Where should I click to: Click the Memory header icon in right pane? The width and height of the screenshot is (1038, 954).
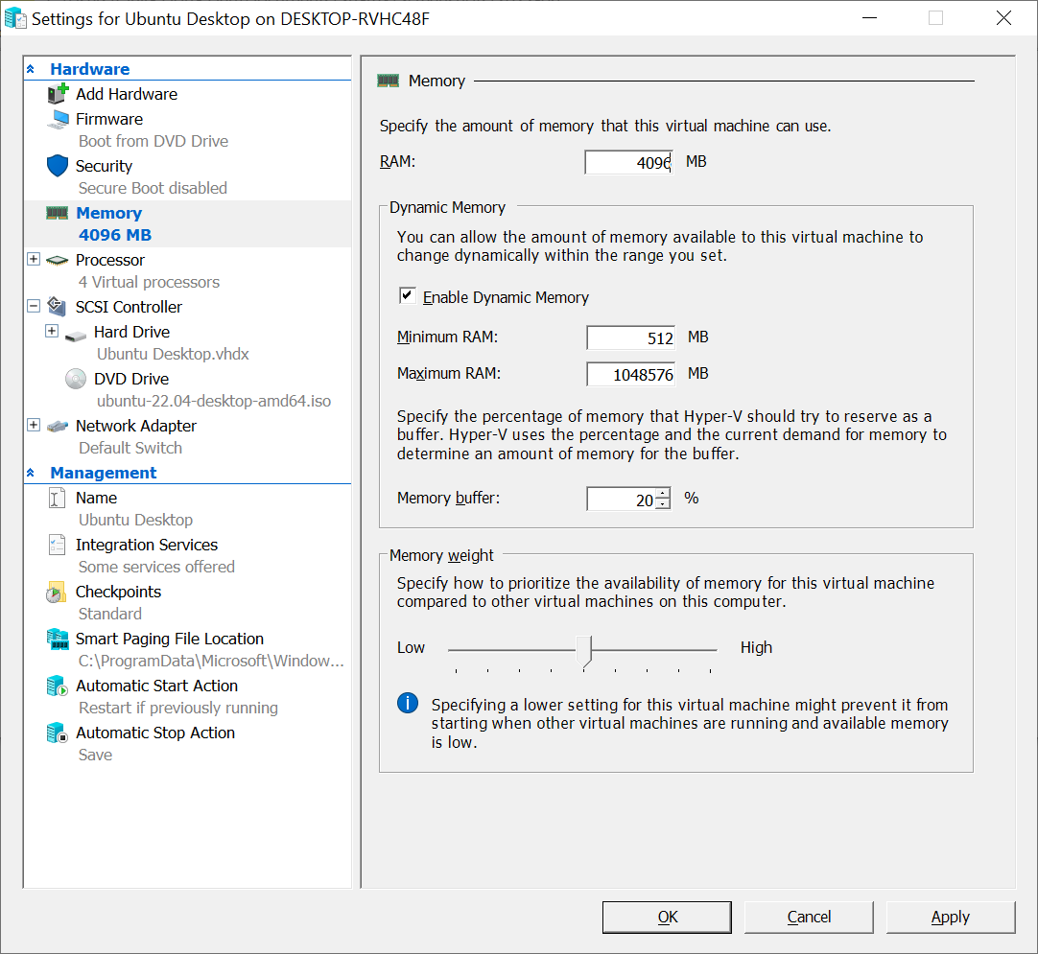pos(388,81)
